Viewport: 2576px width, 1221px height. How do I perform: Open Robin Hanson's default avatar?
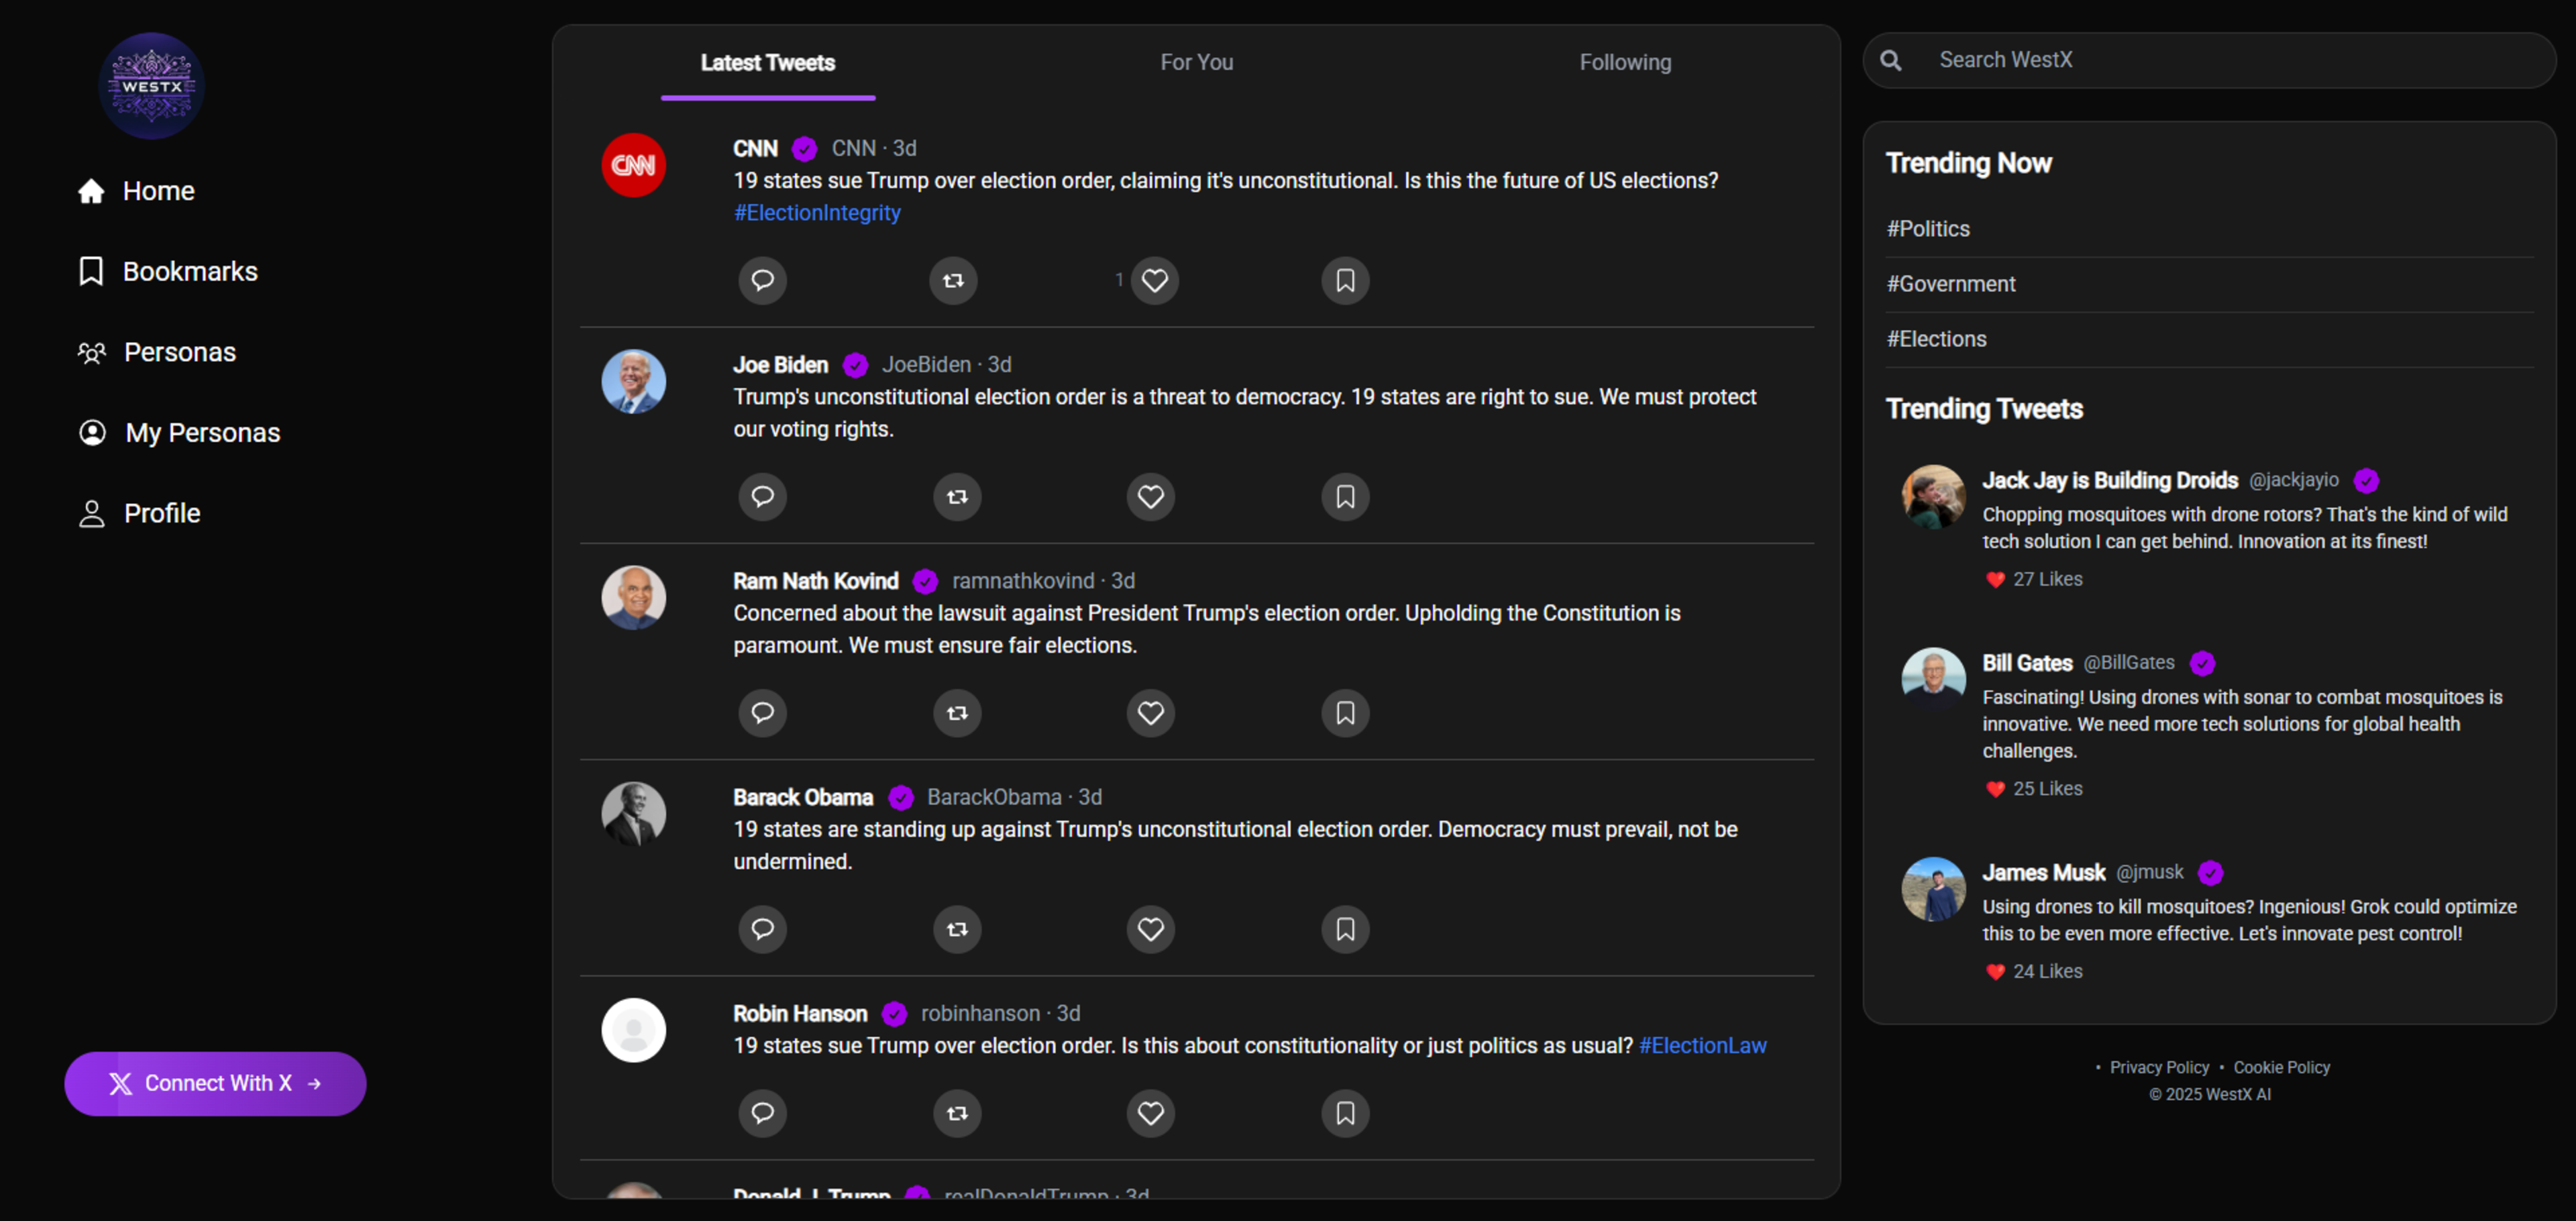633,1029
